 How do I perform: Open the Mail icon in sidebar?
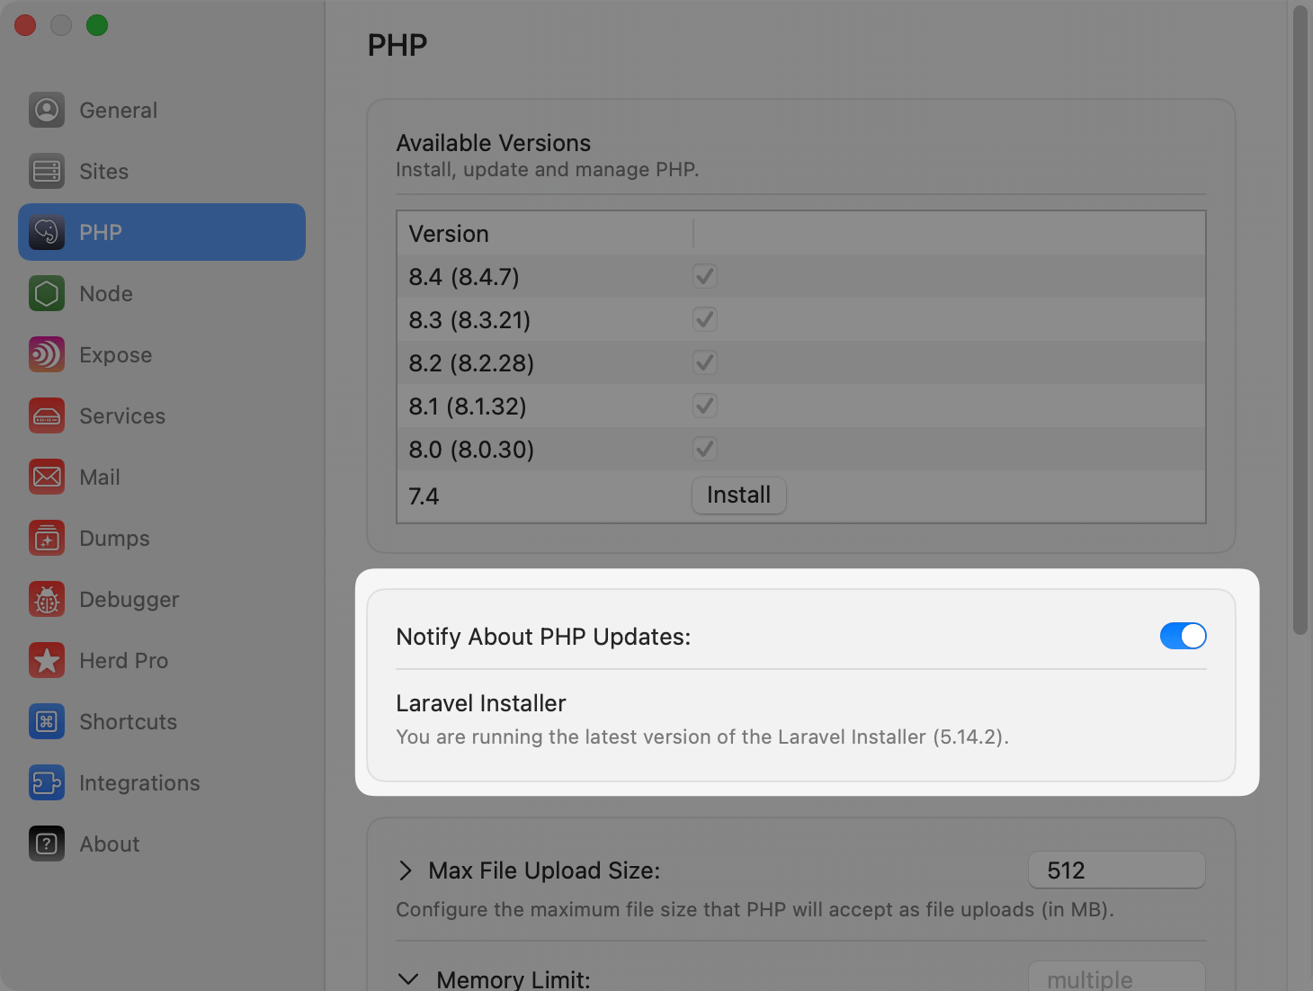47,477
